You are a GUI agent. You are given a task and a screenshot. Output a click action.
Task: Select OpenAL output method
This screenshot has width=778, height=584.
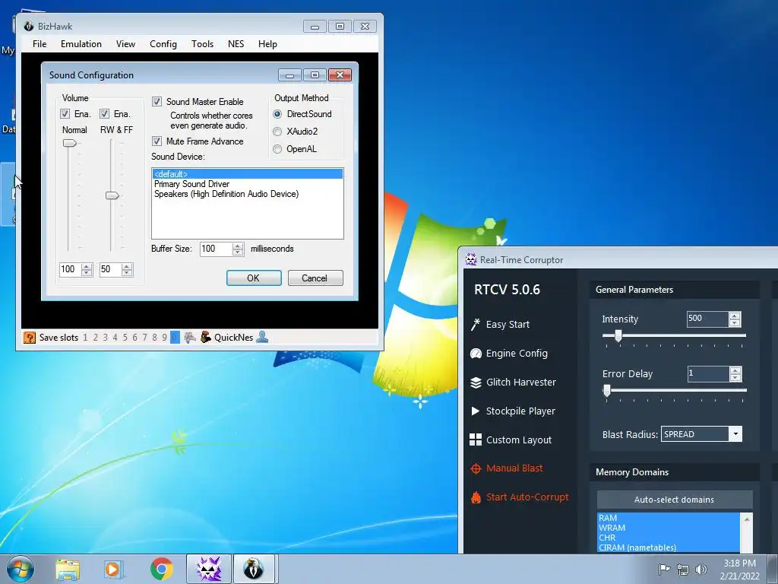pos(277,149)
